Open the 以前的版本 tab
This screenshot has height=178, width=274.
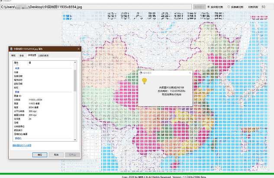click(44, 55)
